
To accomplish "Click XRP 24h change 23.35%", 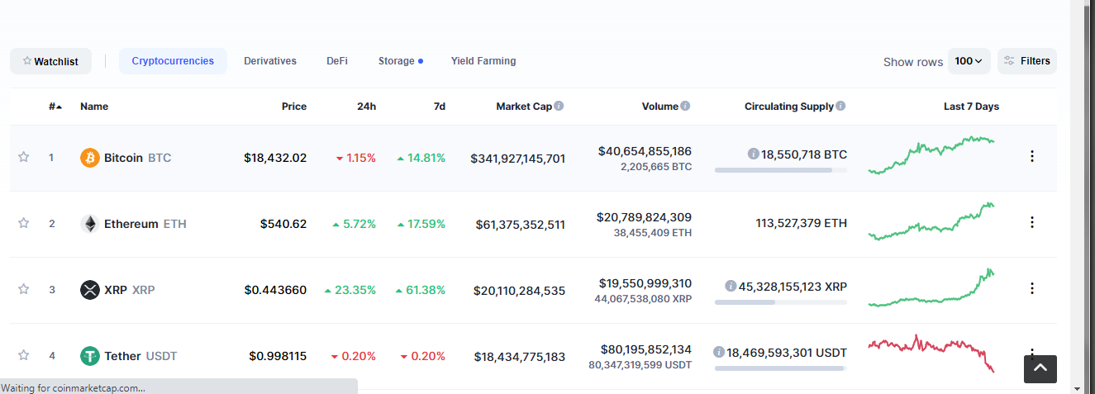I will click(350, 290).
